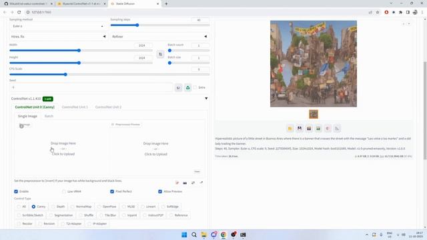427x240 pixels.
Task: Open Chrome extensions puzzle icon
Action: (400, 12)
